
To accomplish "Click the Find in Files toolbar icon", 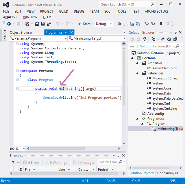I will [119, 24].
